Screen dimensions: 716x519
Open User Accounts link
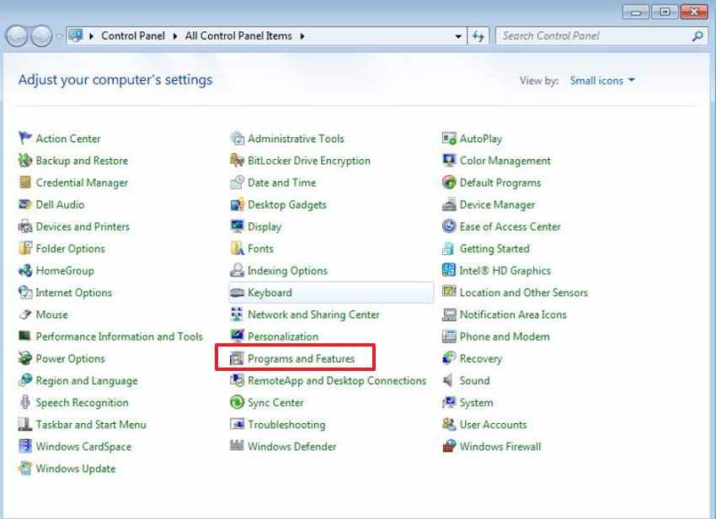(x=493, y=425)
